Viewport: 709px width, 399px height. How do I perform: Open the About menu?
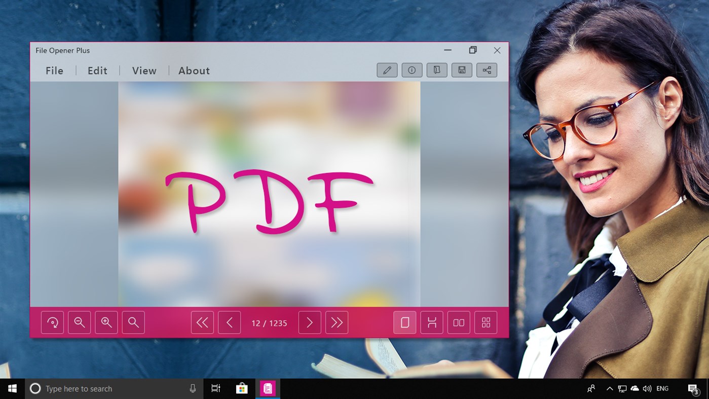[194, 70]
